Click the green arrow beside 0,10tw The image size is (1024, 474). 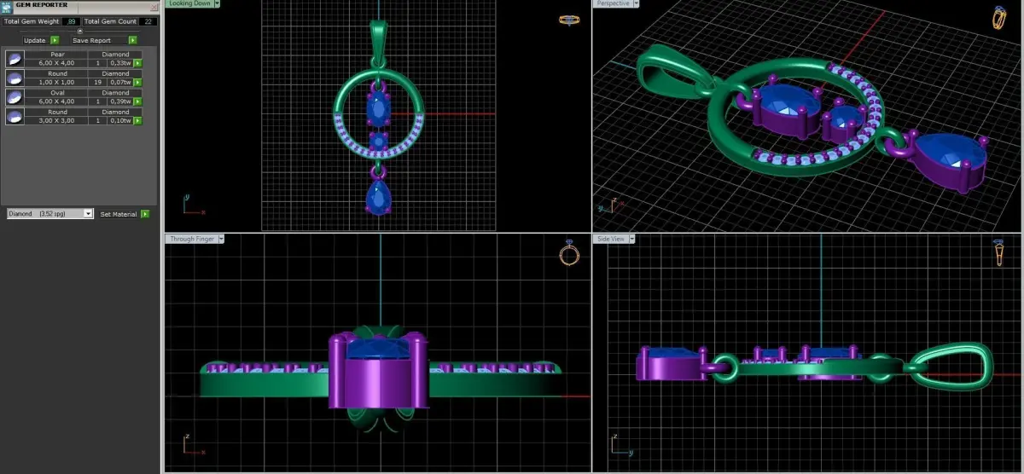click(x=137, y=120)
